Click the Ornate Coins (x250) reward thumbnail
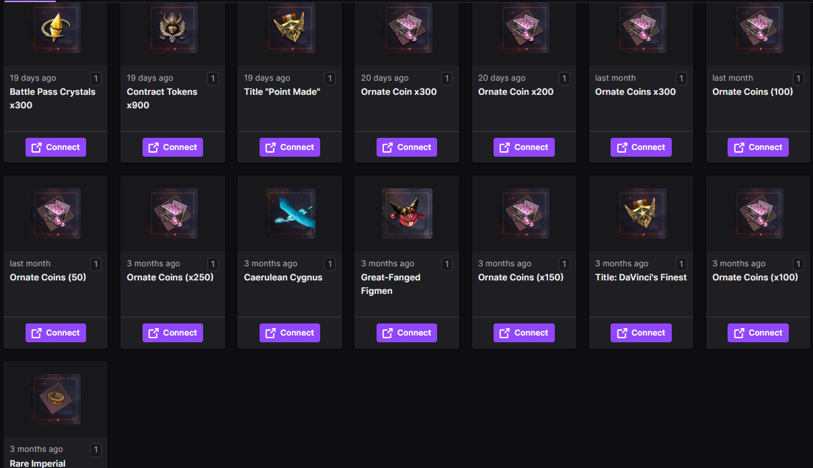Image resolution: width=813 pixels, height=468 pixels. click(173, 213)
